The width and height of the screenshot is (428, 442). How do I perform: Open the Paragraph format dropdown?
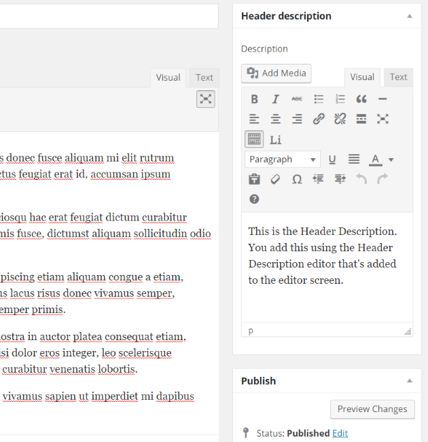coord(283,160)
